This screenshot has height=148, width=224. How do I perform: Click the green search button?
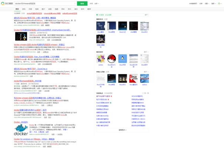pos(82,3)
